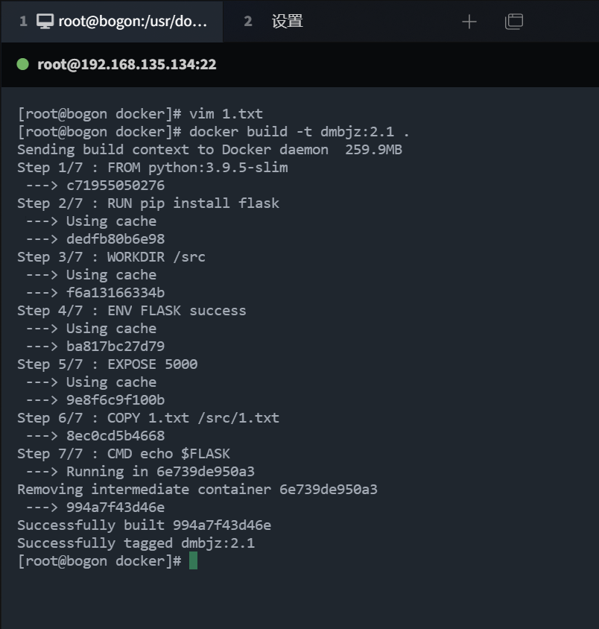Click the 'Step 5/7 : EXPOSE 5000' line

point(107,364)
